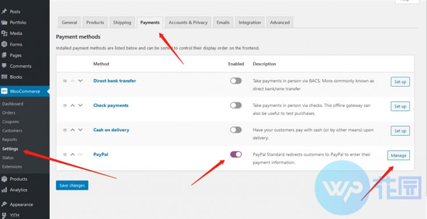427x219 pixels.
Task: Open the Accounts & Privacy tab
Action: (188, 22)
